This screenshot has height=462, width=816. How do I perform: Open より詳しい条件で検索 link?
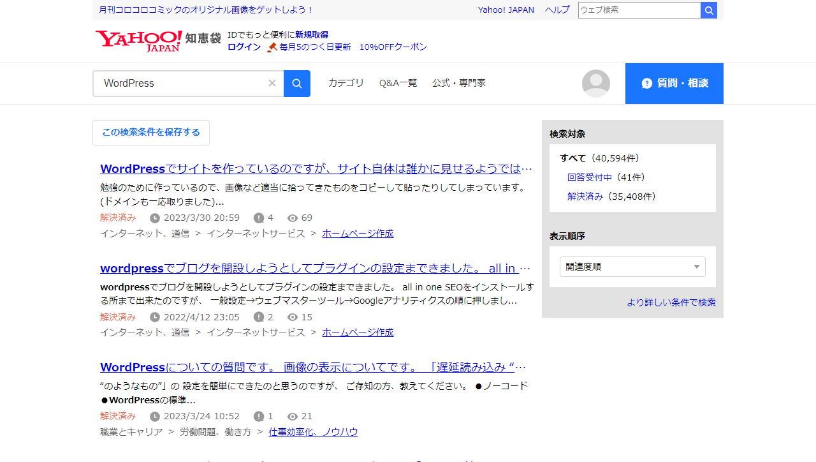tap(671, 302)
